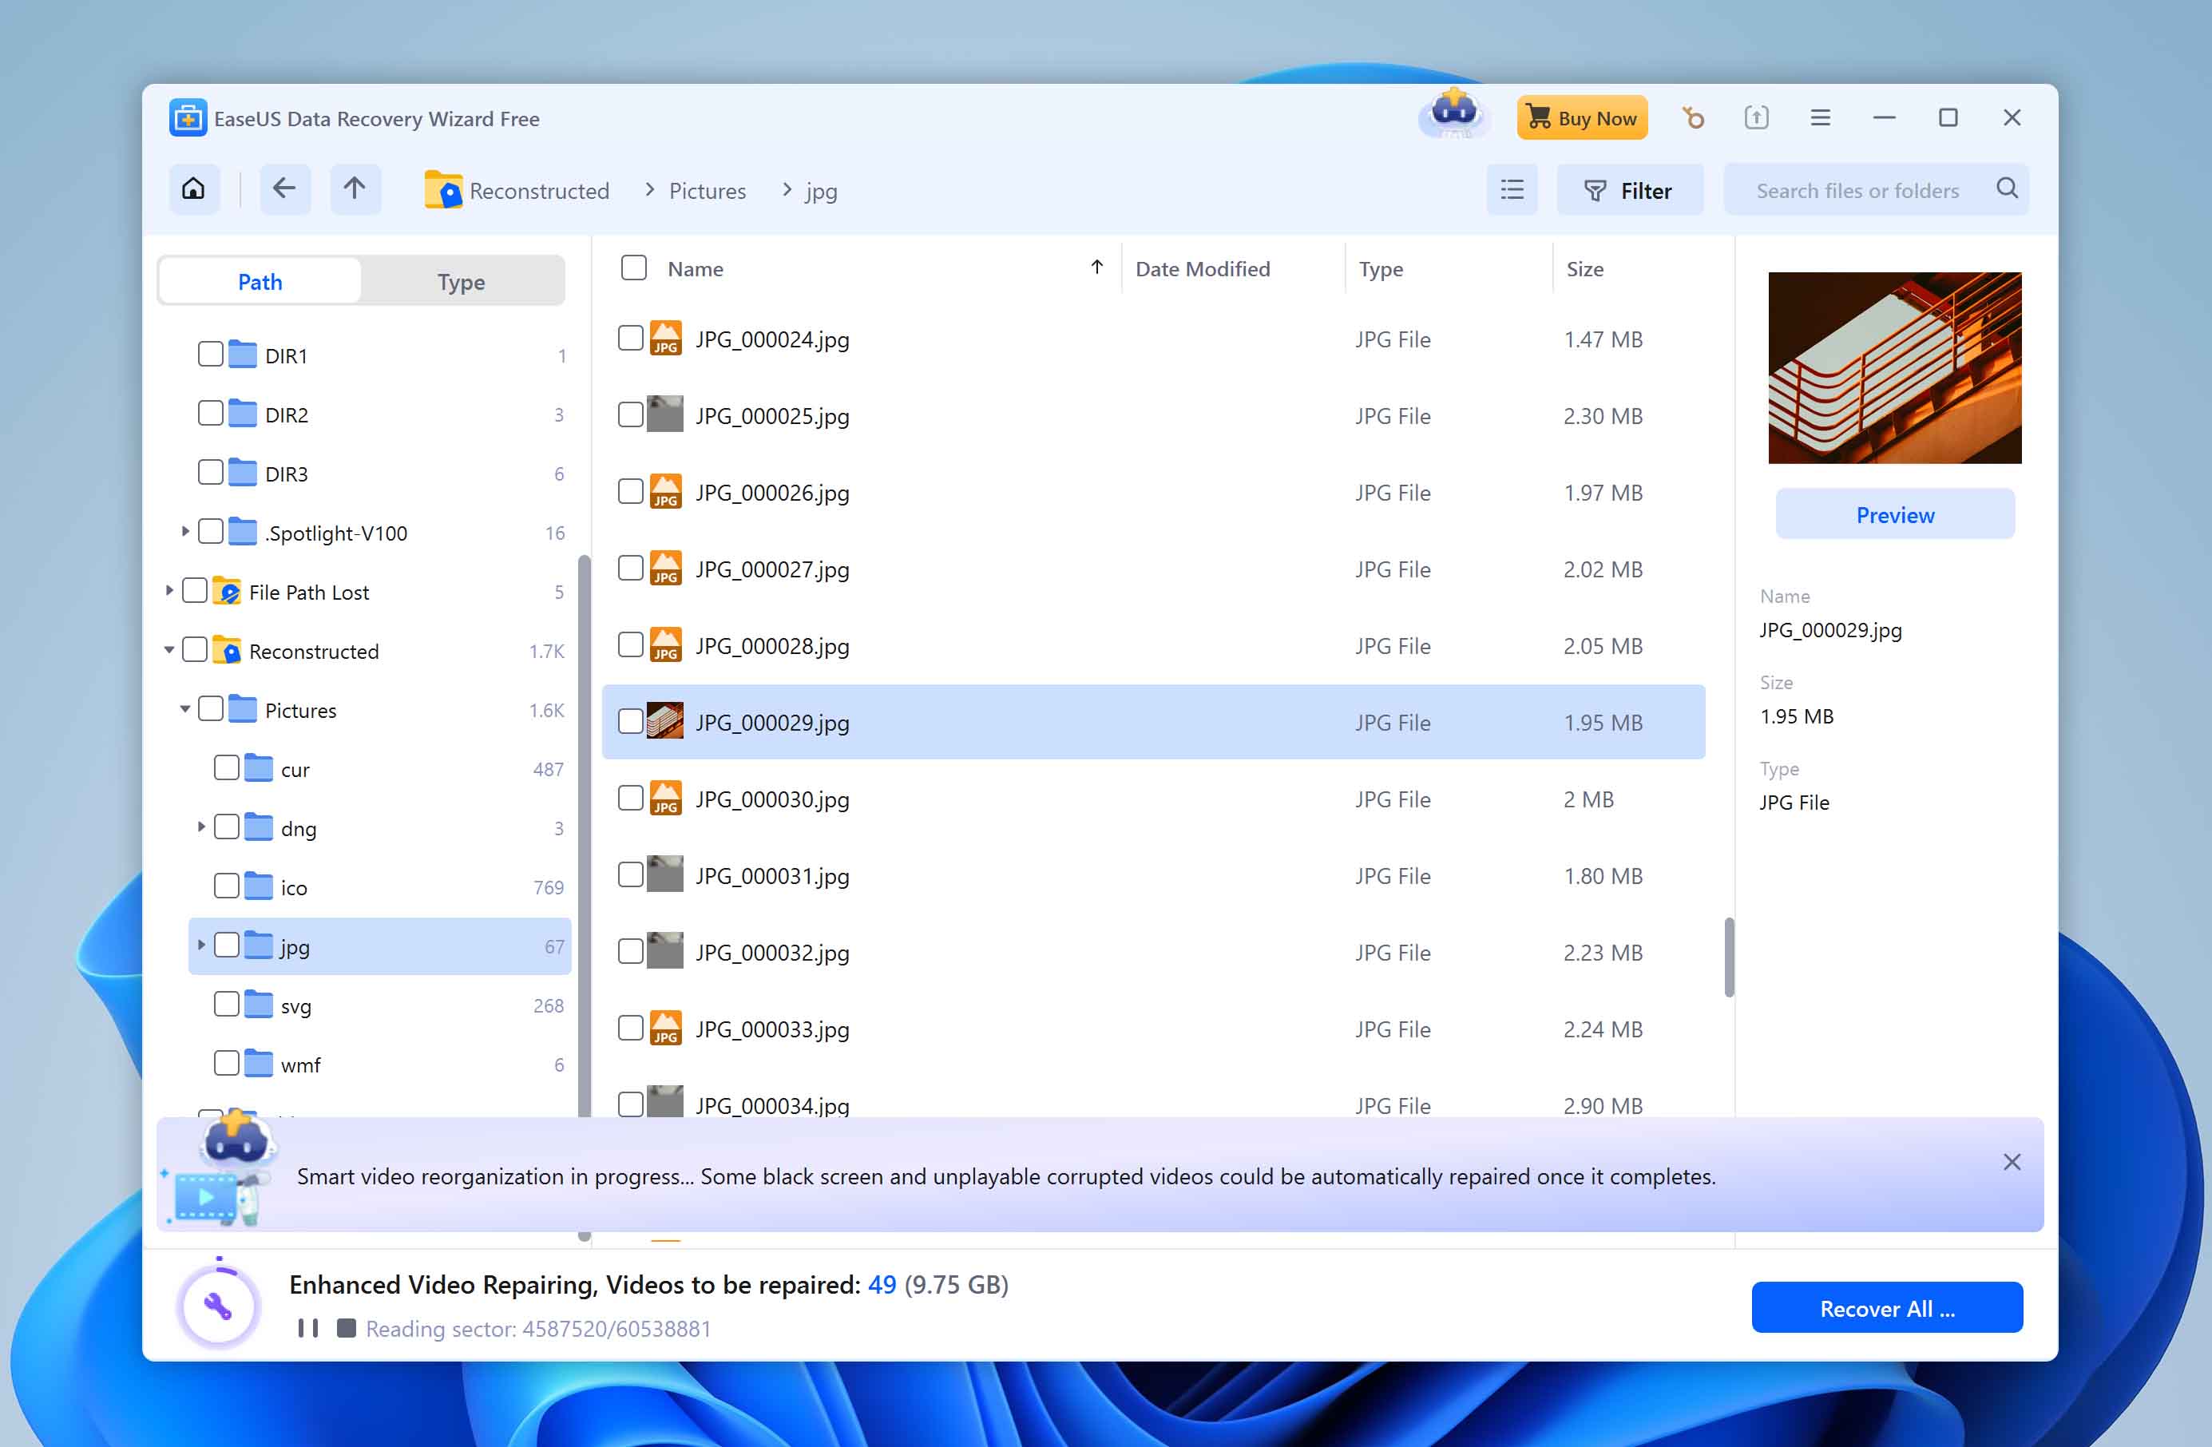The image size is (2212, 1447).
Task: Check the JPG_000032.jpg checkbox
Action: [x=630, y=952]
